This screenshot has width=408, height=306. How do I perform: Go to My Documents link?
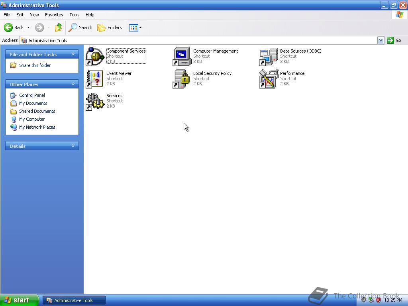coord(33,103)
